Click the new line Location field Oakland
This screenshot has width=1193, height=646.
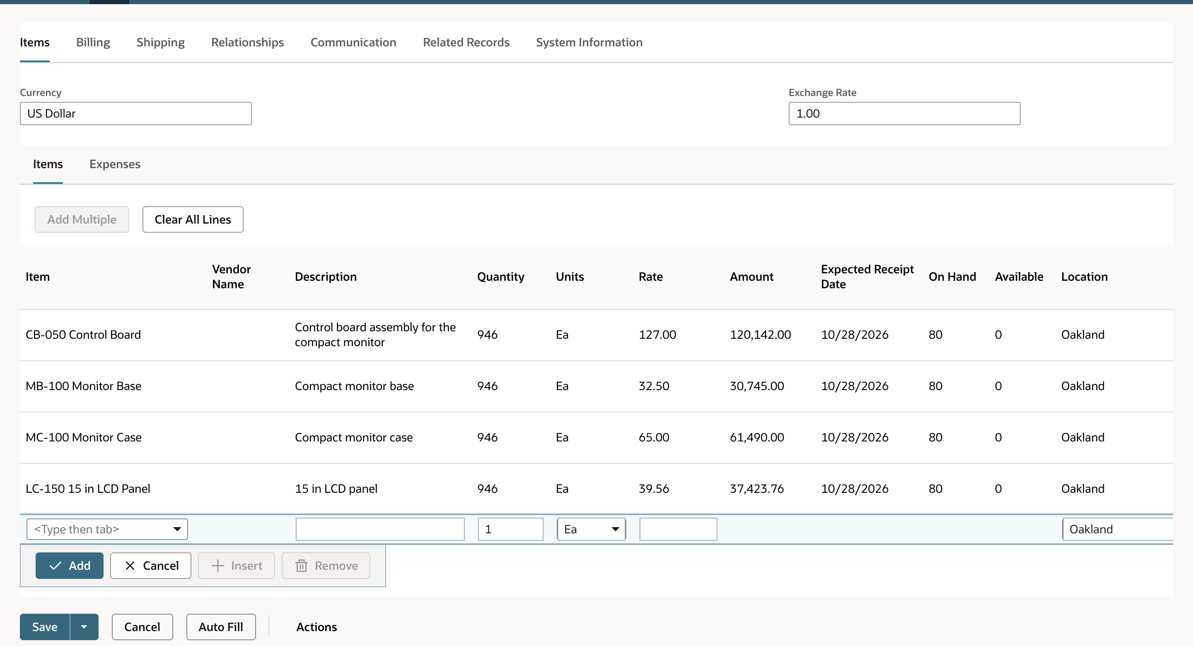(x=1118, y=529)
